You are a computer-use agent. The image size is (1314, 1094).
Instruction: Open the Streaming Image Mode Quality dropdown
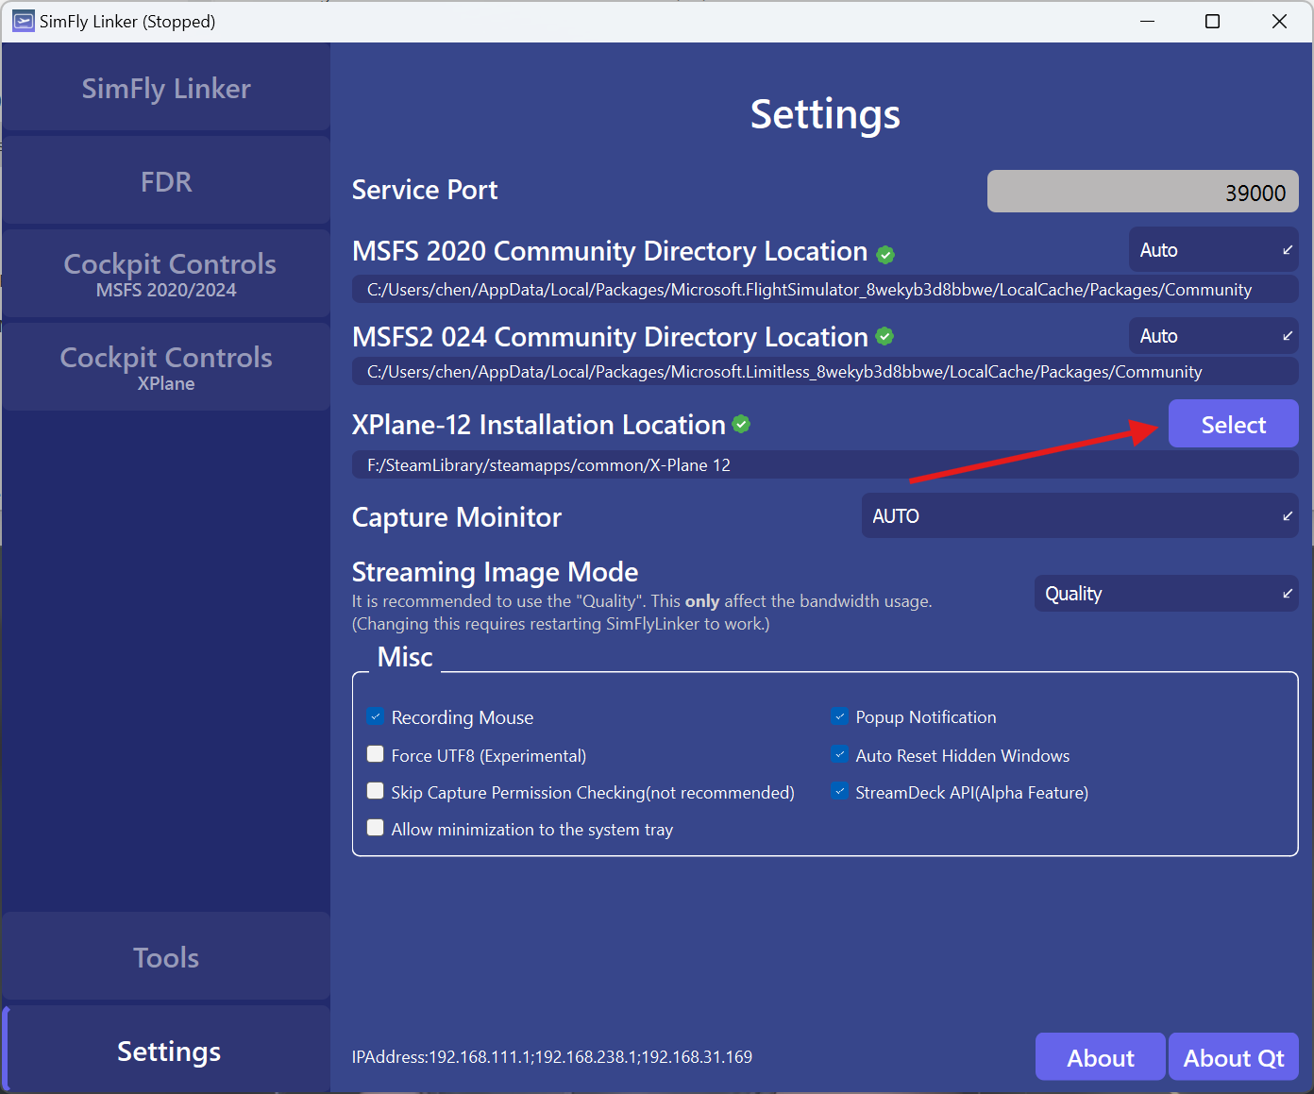tap(1167, 594)
